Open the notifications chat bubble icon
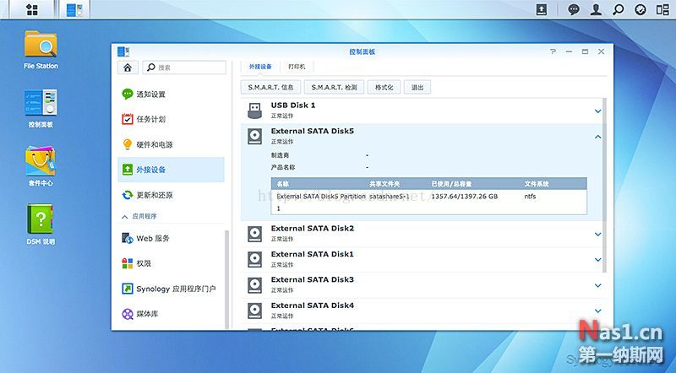Image resolution: width=676 pixels, height=373 pixels. pyautogui.click(x=574, y=9)
